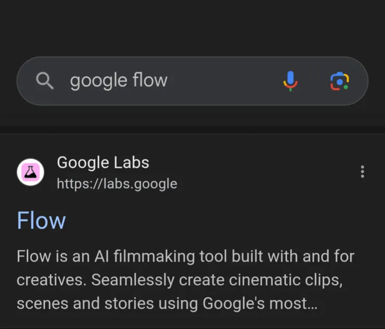
Task: Click the https://labs.google URL text
Action: (117, 184)
